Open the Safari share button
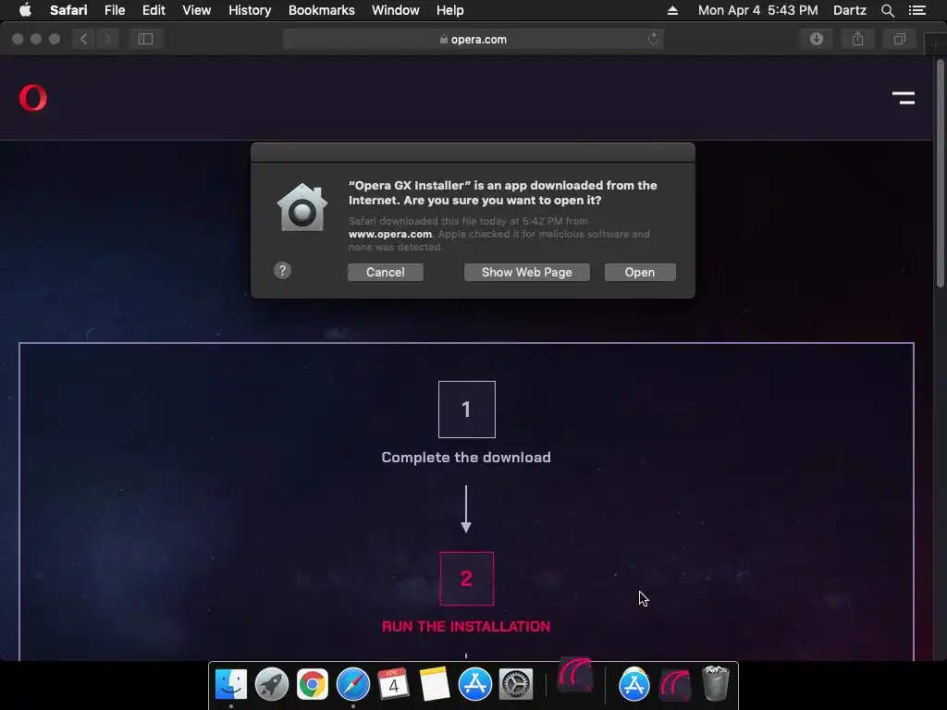Screen dimensions: 947x710 pyautogui.click(x=857, y=39)
